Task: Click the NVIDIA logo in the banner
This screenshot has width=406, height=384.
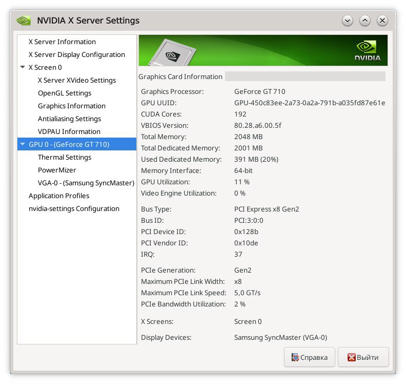Action: (368, 51)
